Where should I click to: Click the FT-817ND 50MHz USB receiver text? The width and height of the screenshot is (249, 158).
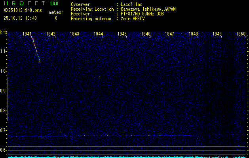tap(142, 14)
